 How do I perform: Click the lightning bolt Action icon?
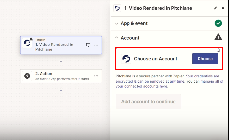click(x=27, y=76)
